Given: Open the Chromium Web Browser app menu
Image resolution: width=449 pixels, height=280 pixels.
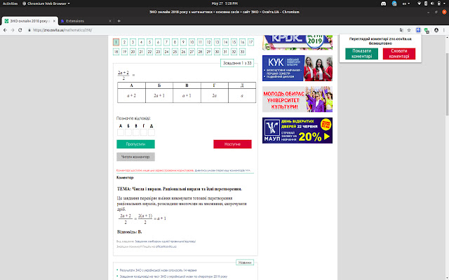Looking at the screenshot, I should point(46,3).
